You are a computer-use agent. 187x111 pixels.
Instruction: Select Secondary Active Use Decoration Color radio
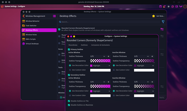coord(70,91)
